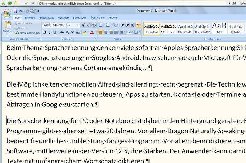The height and width of the screenshot is (163, 246).
Task: Select the Kein Leerr... style
Action: coord(169,28)
